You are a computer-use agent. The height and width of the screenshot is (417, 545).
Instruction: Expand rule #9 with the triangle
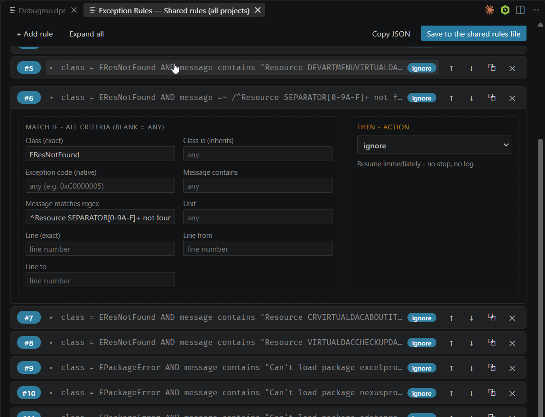click(51, 368)
